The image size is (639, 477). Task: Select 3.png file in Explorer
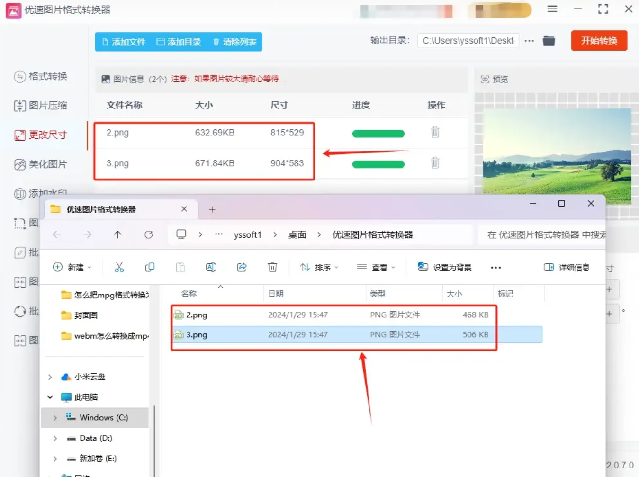[x=356, y=334]
